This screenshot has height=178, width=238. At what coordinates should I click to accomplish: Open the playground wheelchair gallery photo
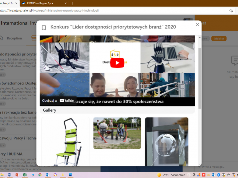coord(117,133)
